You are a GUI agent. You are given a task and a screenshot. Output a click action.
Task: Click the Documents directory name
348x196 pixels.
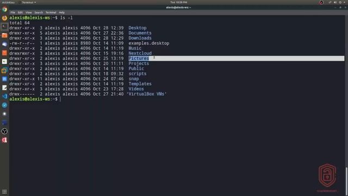pyautogui.click(x=140, y=33)
